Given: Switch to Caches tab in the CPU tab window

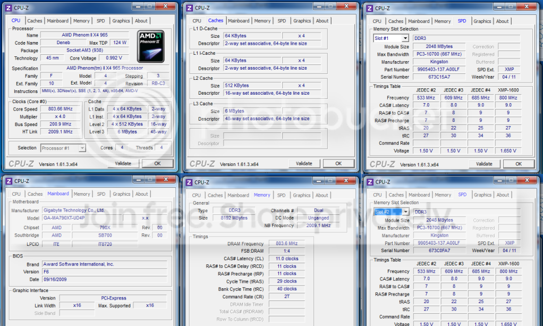Looking at the screenshot, I should (35, 21).
